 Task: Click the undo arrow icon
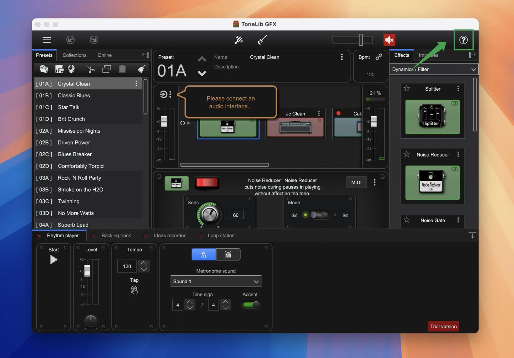point(70,40)
